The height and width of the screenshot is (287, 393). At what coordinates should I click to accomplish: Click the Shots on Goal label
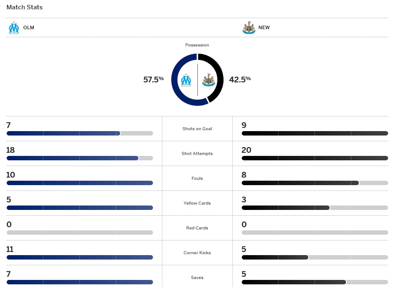click(x=197, y=129)
